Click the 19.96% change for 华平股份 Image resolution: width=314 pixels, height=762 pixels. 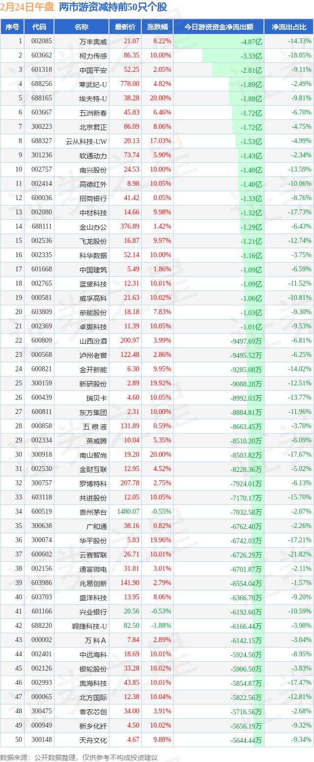[x=160, y=540]
